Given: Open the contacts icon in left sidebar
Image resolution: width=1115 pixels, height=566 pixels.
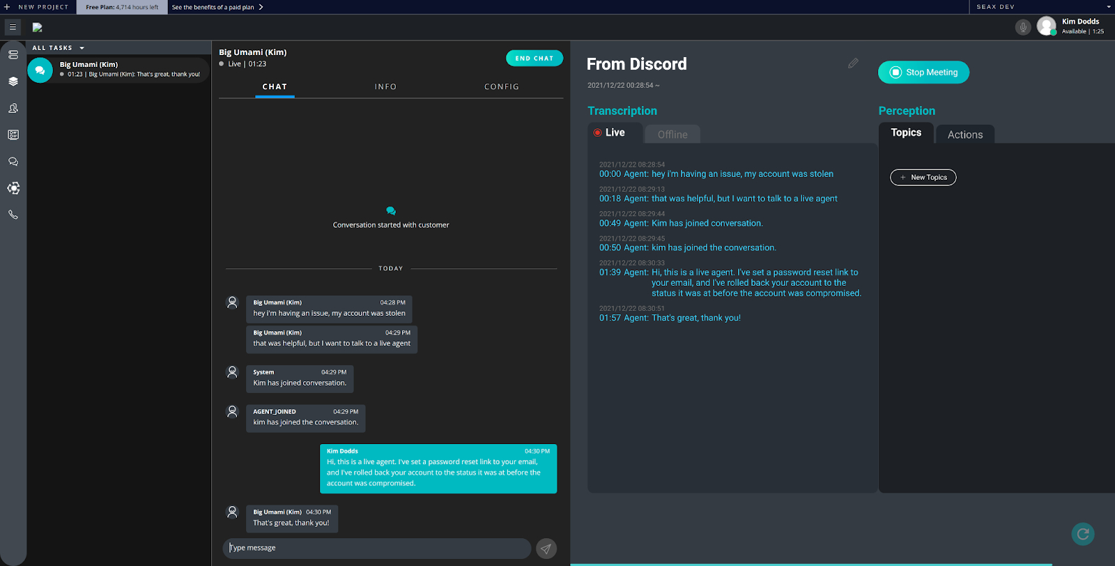Looking at the screenshot, I should point(13,108).
